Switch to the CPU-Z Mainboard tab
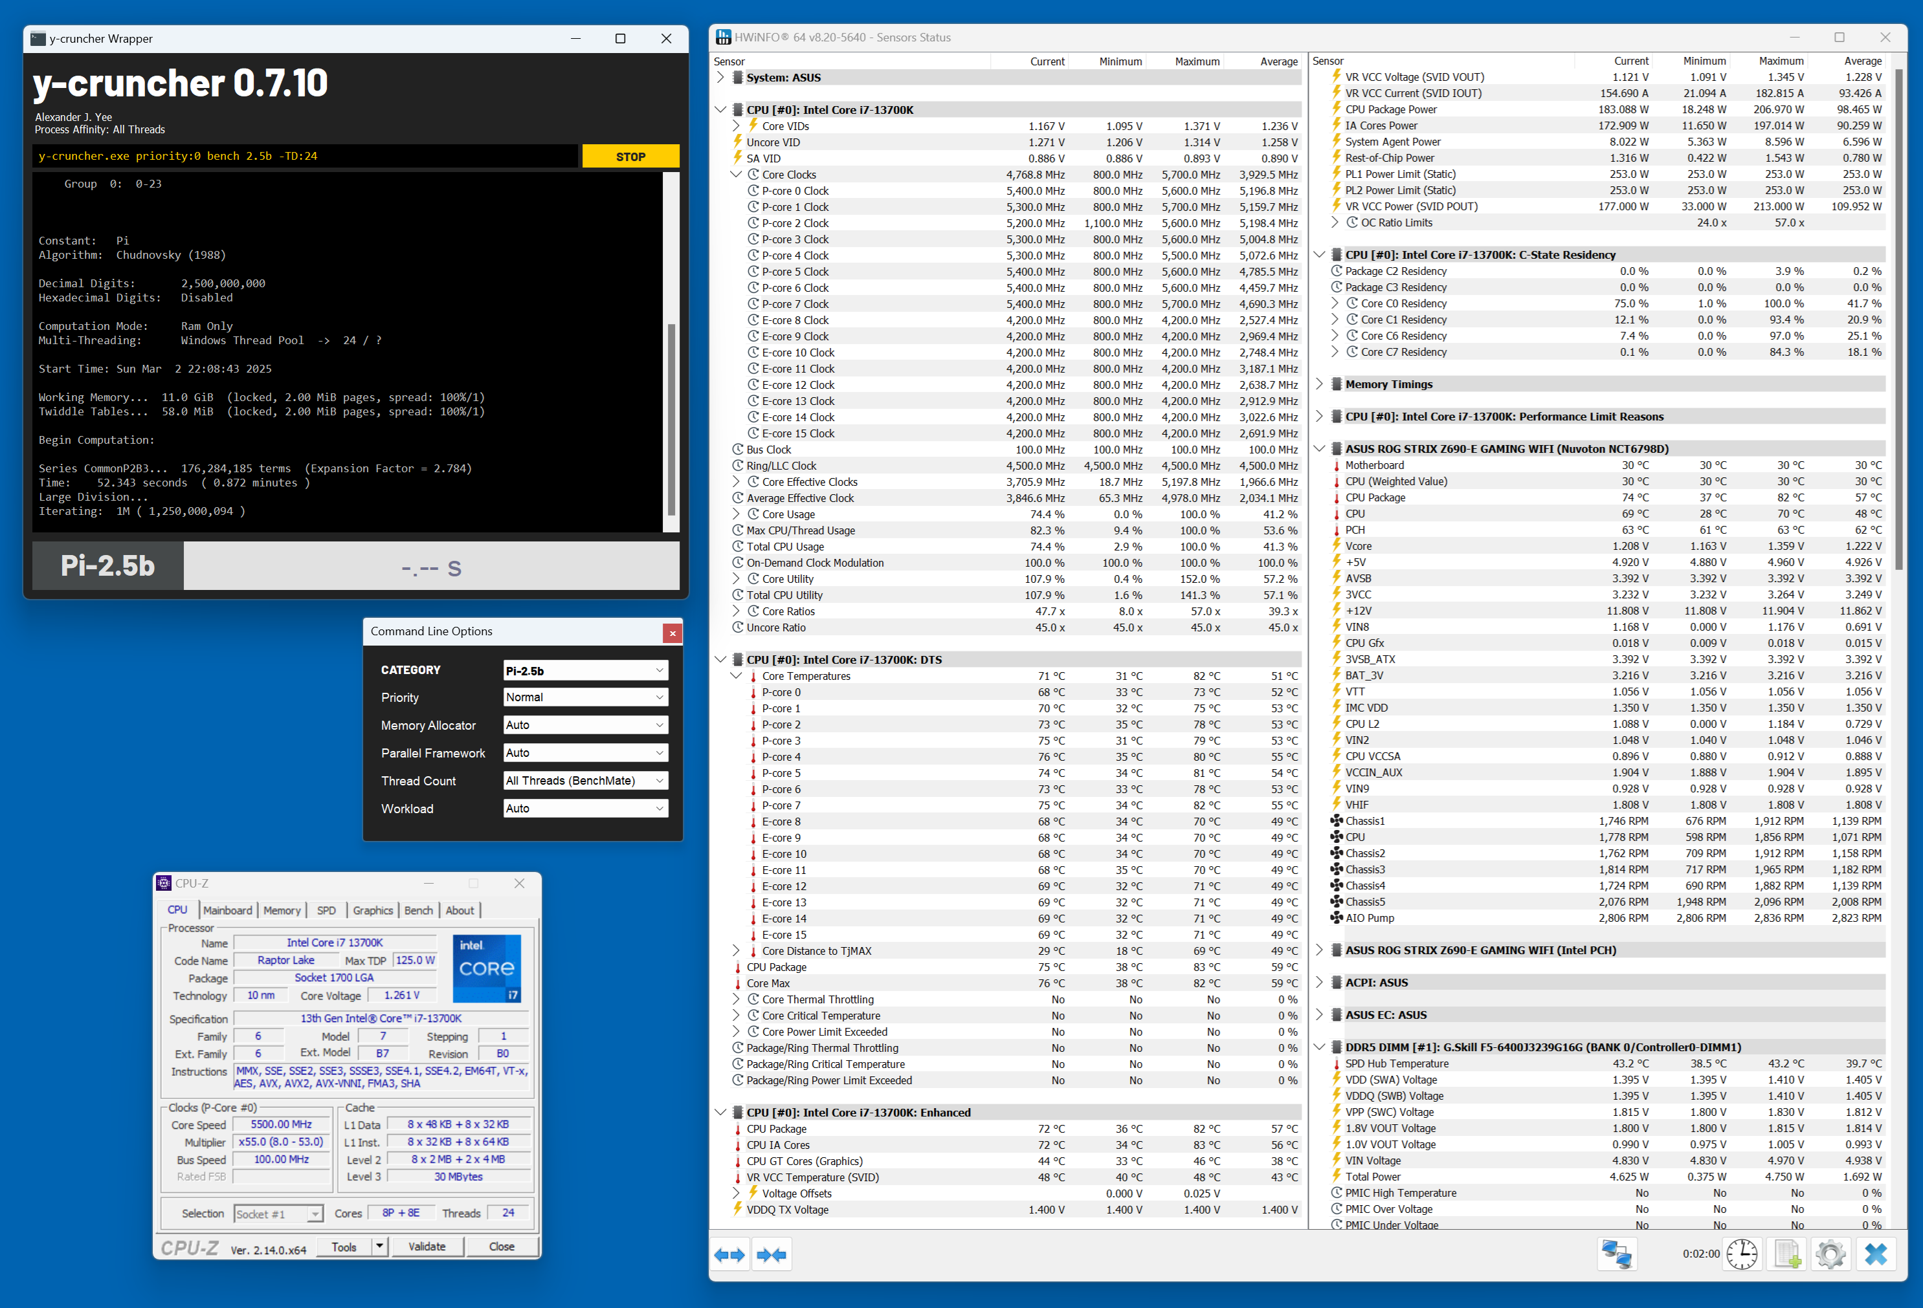The image size is (1923, 1308). (x=228, y=910)
